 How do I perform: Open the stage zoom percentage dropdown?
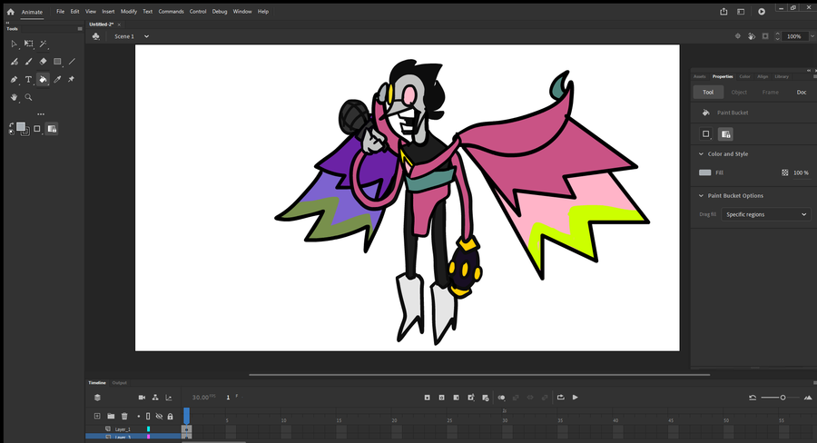coord(812,36)
